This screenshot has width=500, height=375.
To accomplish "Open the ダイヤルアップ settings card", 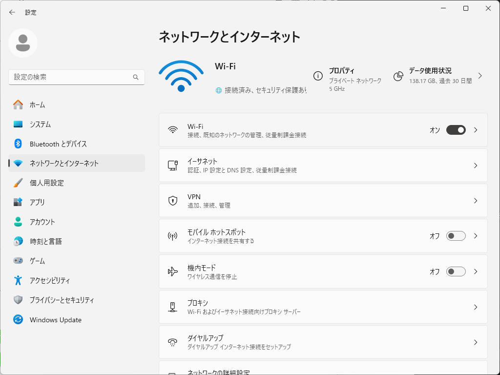I will coord(323,342).
